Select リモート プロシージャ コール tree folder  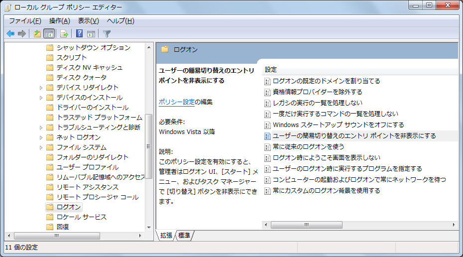pos(97,197)
